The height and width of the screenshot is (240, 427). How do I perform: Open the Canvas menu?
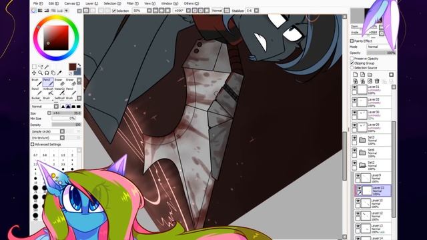point(72,3)
